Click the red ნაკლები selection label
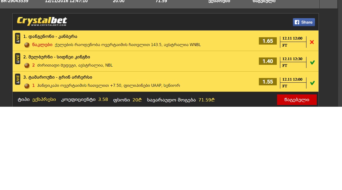The height and width of the screenshot is (190, 342). [x=42, y=45]
